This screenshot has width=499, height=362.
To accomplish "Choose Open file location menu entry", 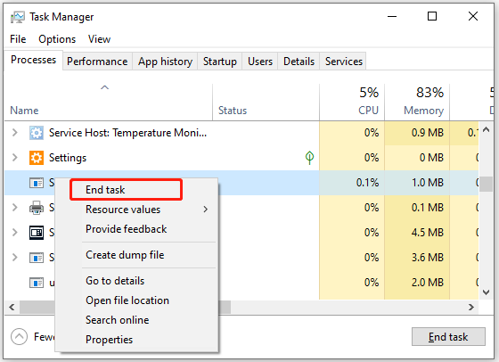I will click(127, 300).
